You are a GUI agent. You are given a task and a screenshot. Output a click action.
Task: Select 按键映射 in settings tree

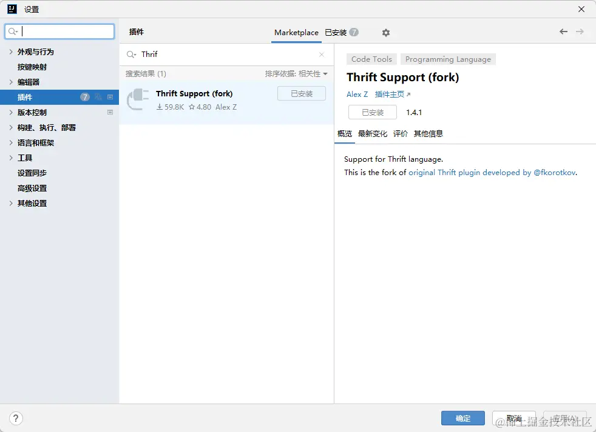tap(32, 67)
